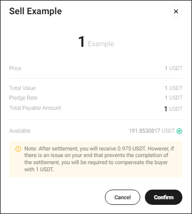192x214 pixels.
Task: Click the Available label
Action: tap(20, 131)
